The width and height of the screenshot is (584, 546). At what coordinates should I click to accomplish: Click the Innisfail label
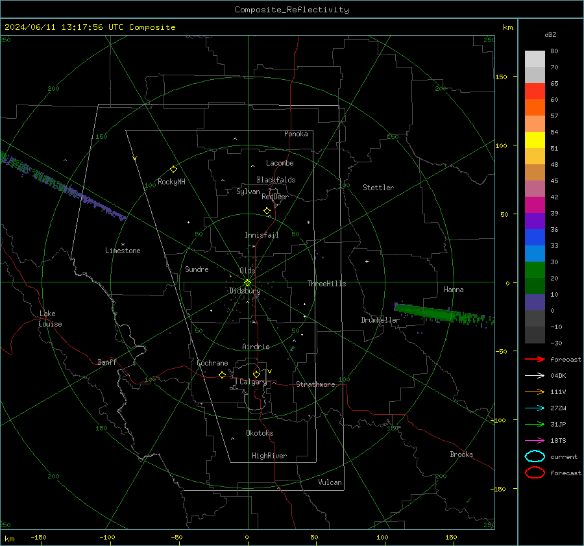(x=262, y=235)
